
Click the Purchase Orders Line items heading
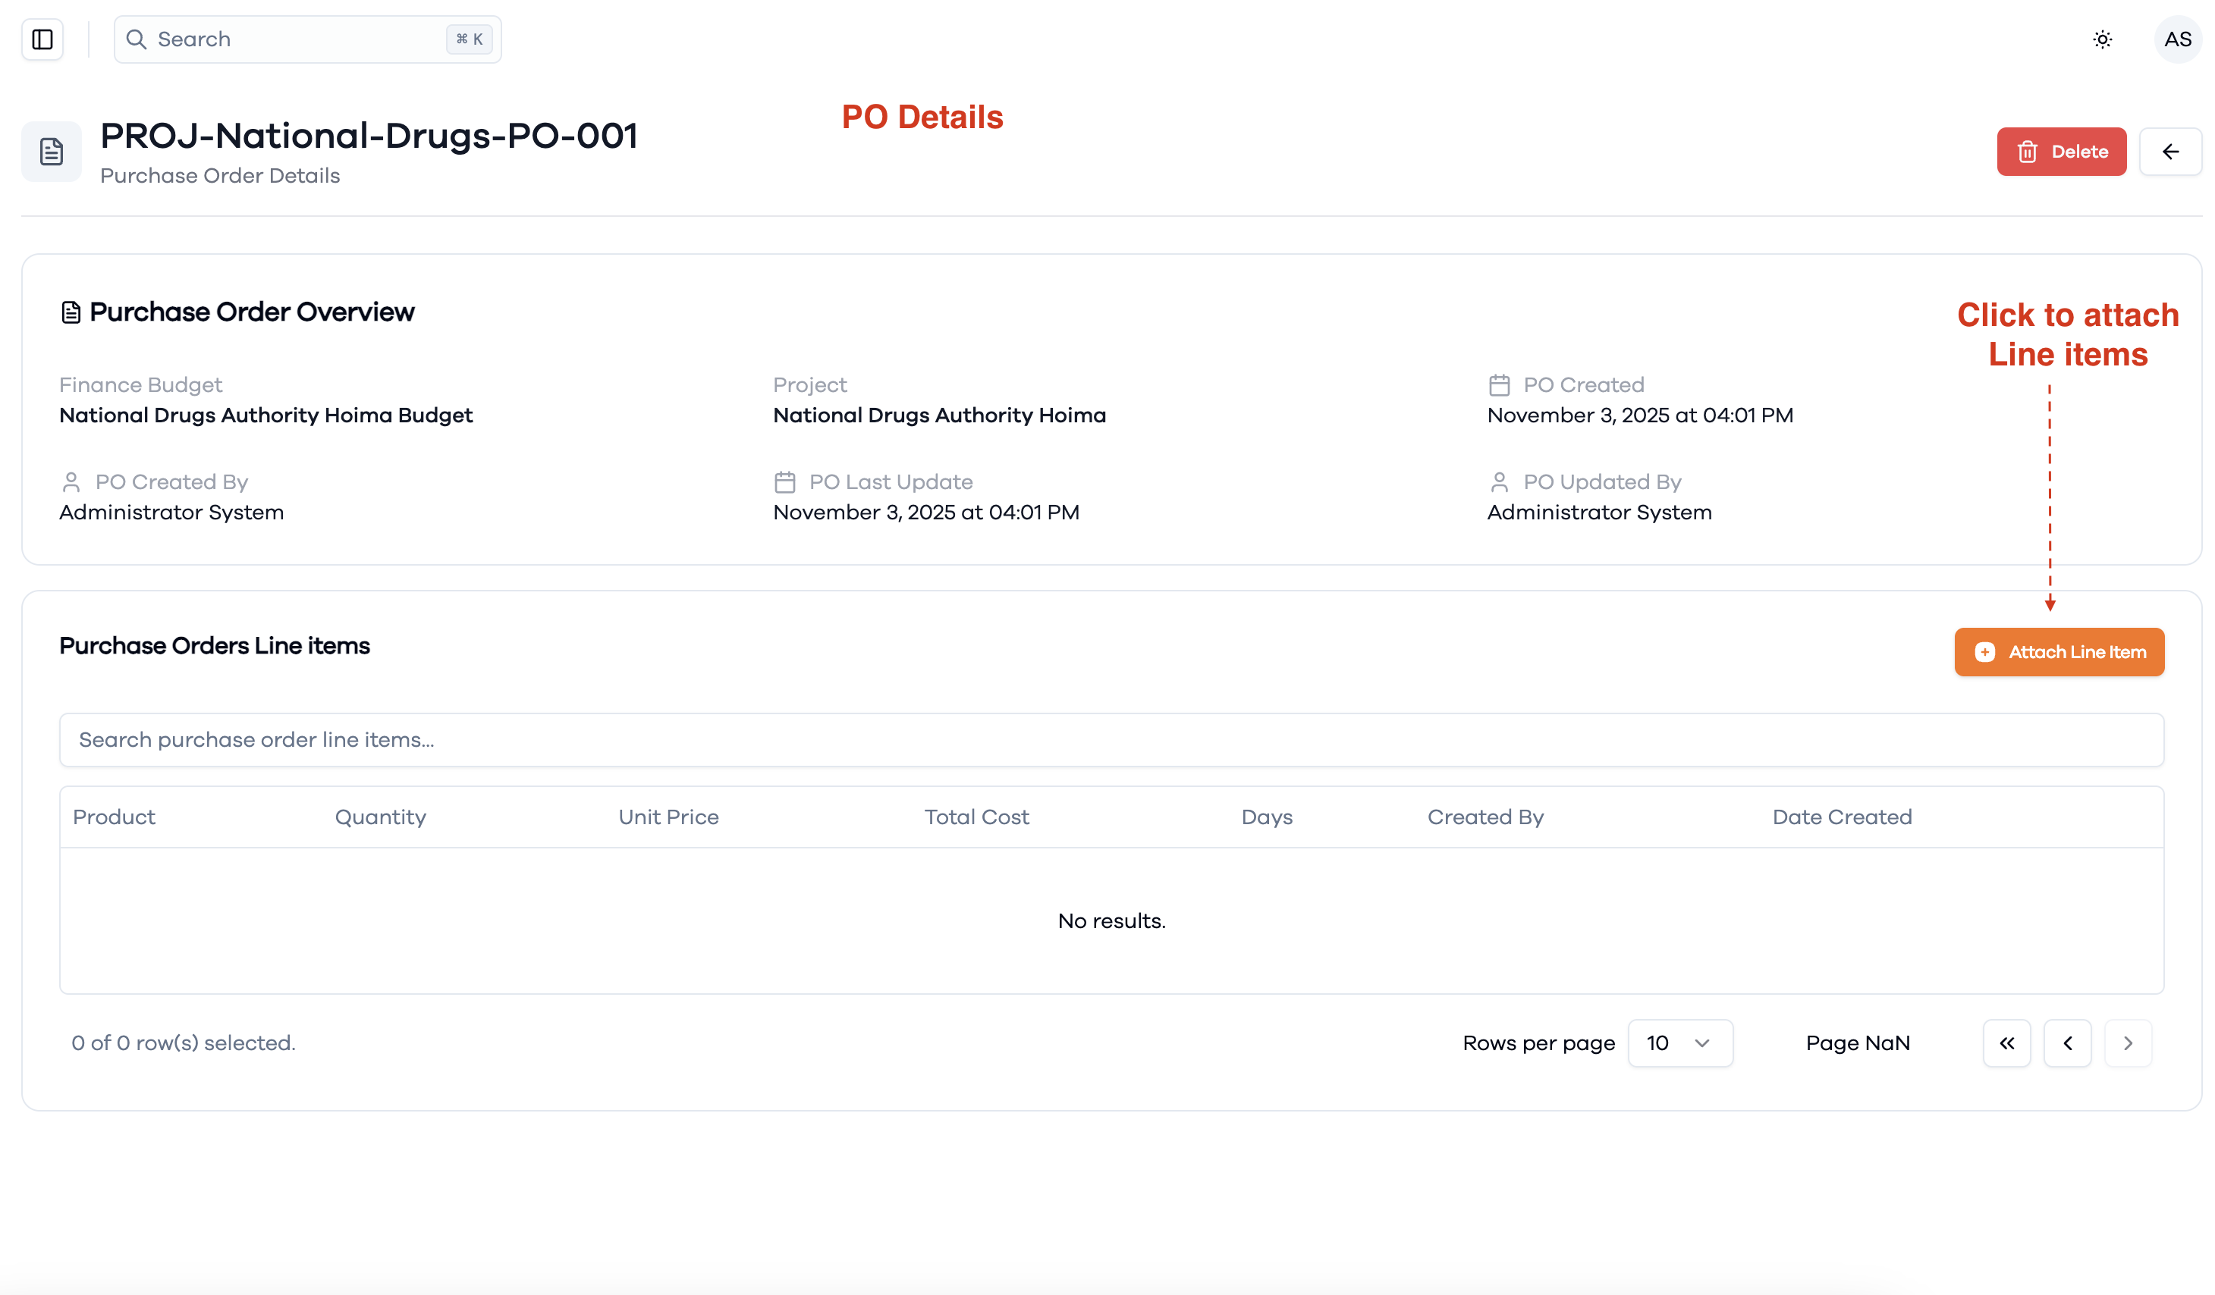tap(215, 646)
